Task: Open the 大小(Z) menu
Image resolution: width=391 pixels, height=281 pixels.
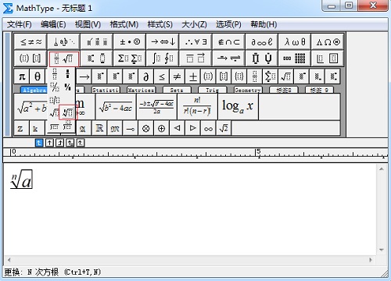Action: 194,24
